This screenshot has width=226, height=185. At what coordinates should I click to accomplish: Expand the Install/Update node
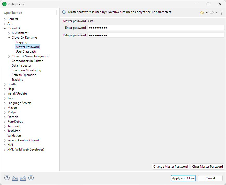(x=5, y=94)
